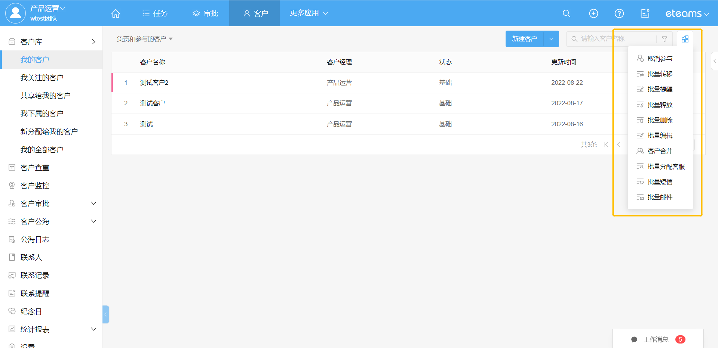Click the 新建客户 button

tap(524, 39)
